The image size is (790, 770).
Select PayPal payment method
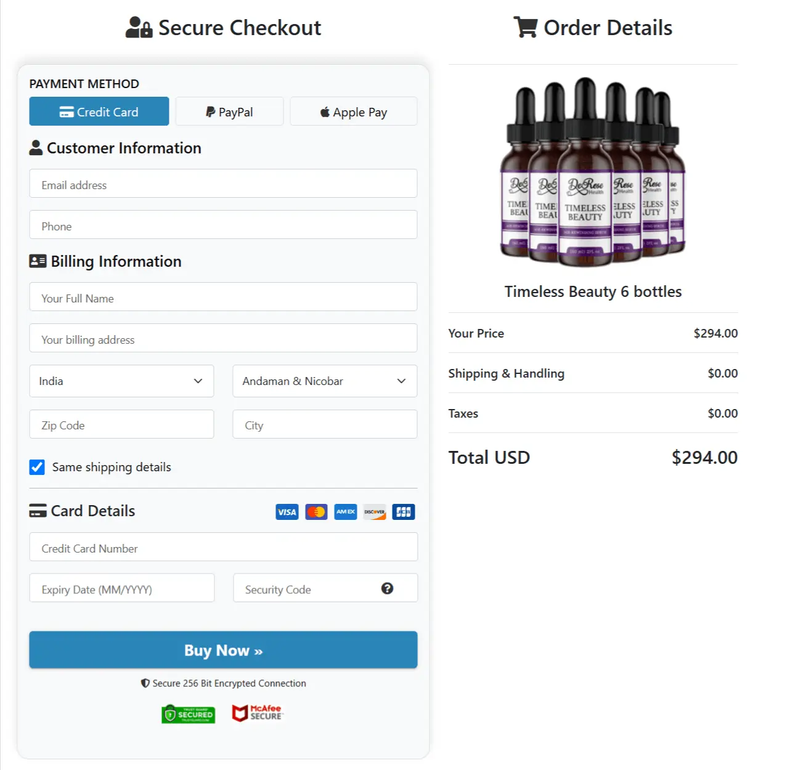click(229, 111)
